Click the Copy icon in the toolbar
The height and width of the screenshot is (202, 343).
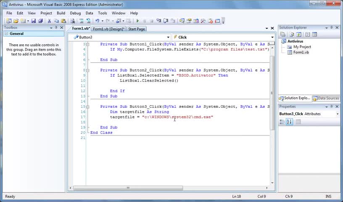tap(56, 21)
